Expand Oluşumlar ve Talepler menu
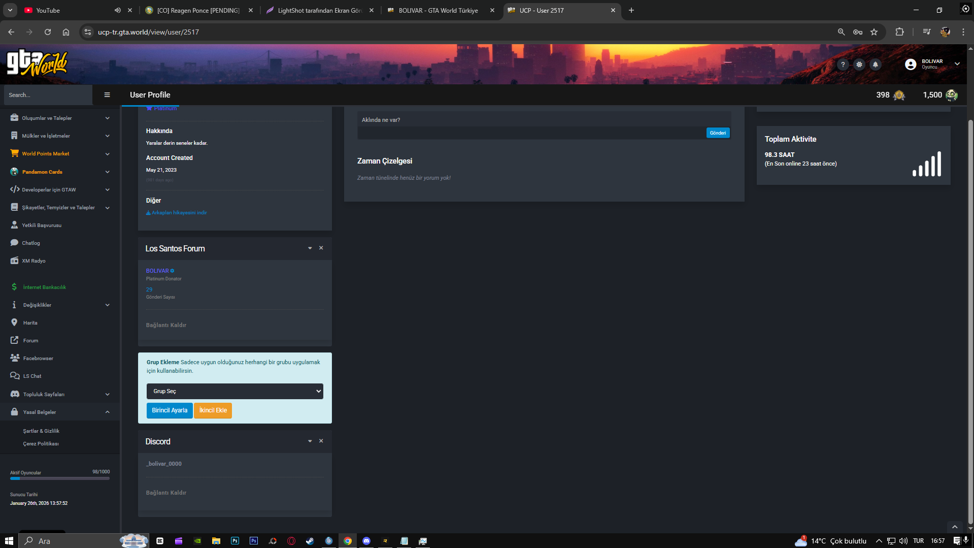This screenshot has height=548, width=974. [60, 118]
